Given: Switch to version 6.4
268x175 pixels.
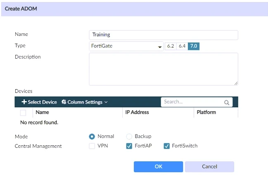Looking at the screenshot, I should click(x=182, y=46).
